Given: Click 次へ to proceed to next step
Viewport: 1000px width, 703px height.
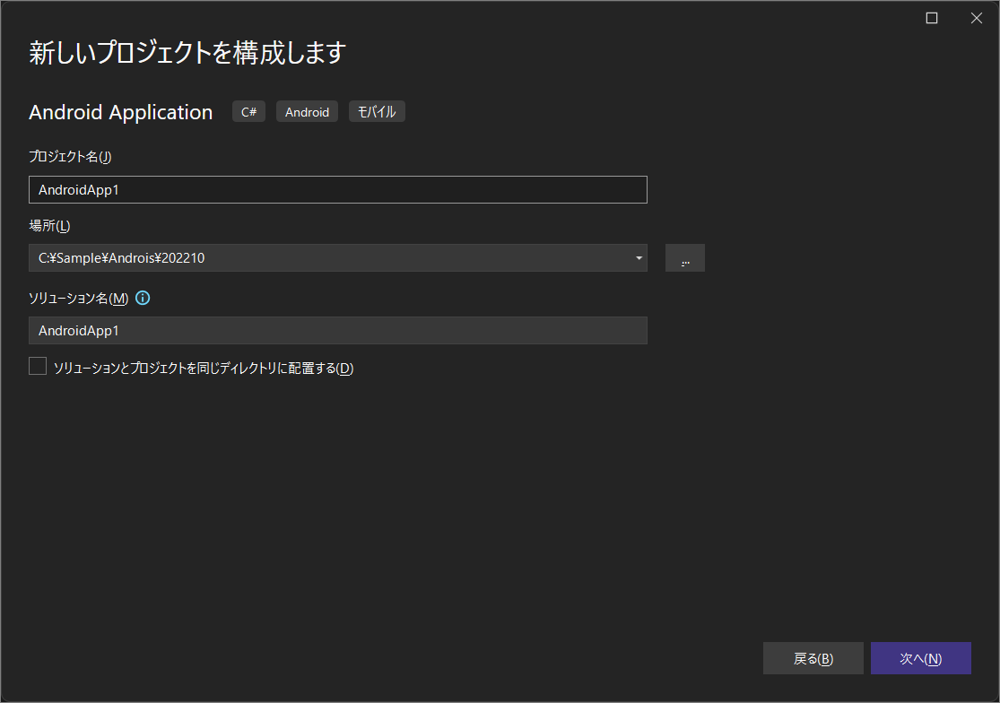Looking at the screenshot, I should tap(921, 657).
